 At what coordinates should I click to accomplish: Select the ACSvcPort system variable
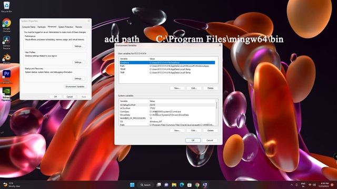click(167, 108)
